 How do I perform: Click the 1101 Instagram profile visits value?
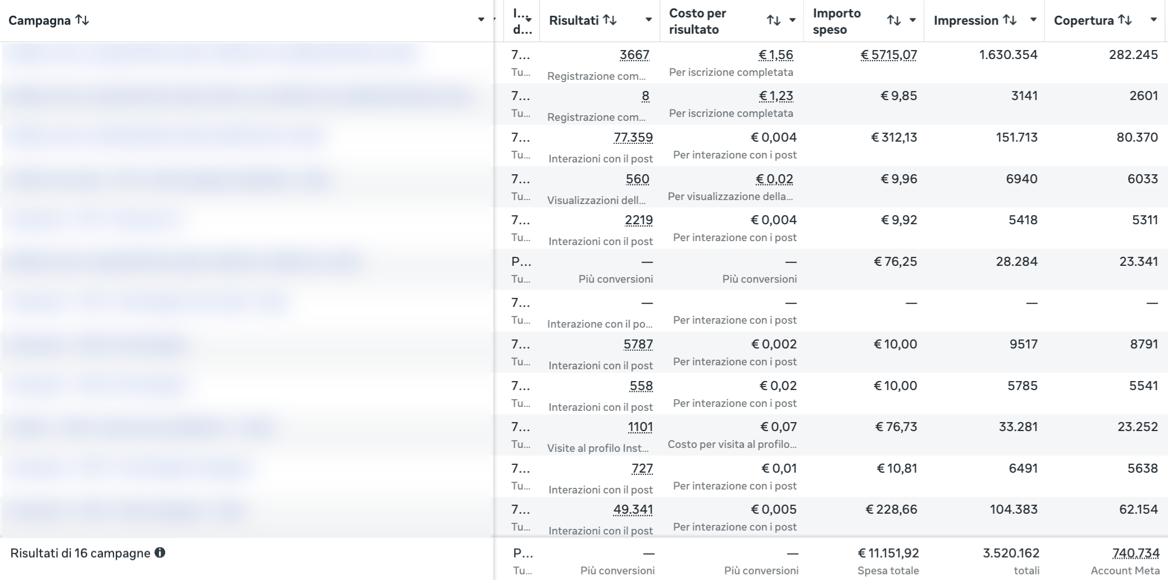(x=640, y=427)
